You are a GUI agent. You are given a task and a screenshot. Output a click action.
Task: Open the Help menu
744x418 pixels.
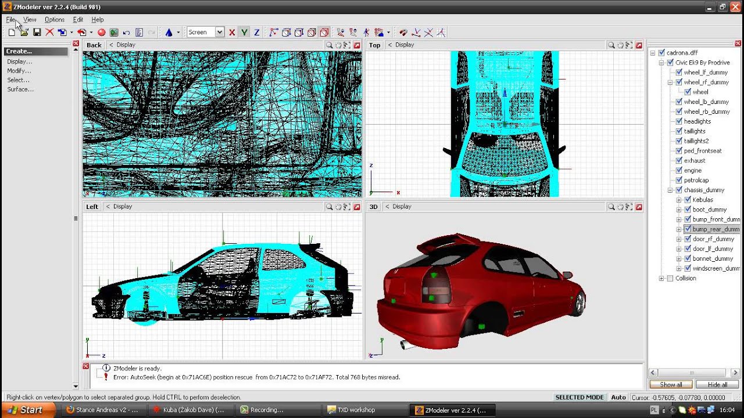pos(98,20)
